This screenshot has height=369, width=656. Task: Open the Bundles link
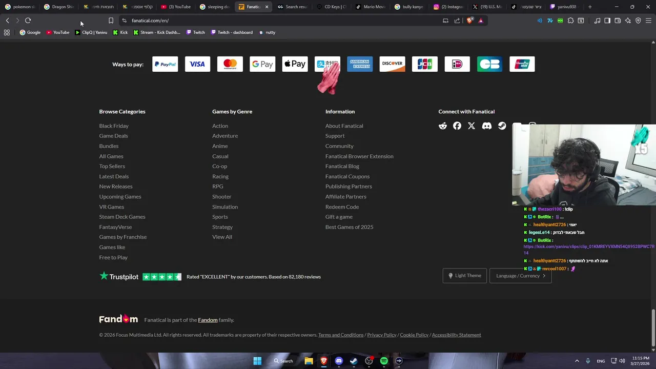coord(109,146)
